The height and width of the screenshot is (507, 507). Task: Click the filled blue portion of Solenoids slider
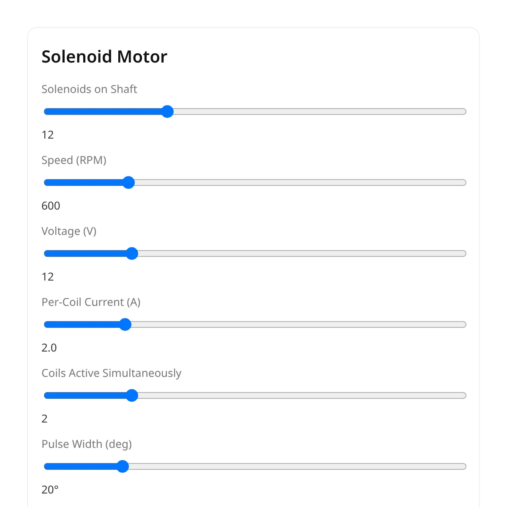pyautogui.click(x=103, y=112)
